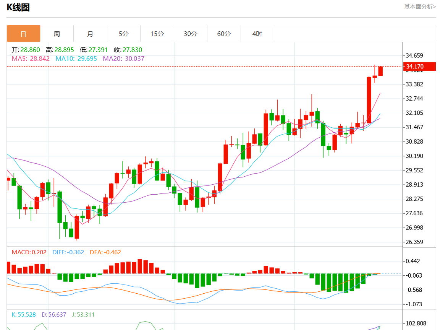This screenshot has height=330, width=440.
Task: Choose the 15分 interval tab
Action: point(157,34)
